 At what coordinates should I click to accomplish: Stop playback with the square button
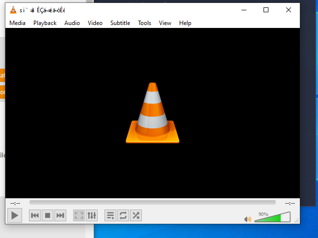[x=48, y=215]
